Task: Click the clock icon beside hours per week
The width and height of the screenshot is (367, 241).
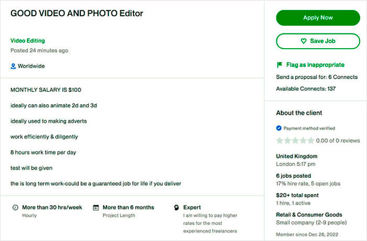Action: (x=15, y=207)
